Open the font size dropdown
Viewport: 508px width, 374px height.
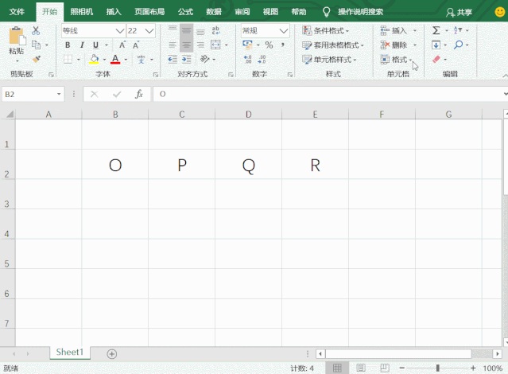point(150,30)
